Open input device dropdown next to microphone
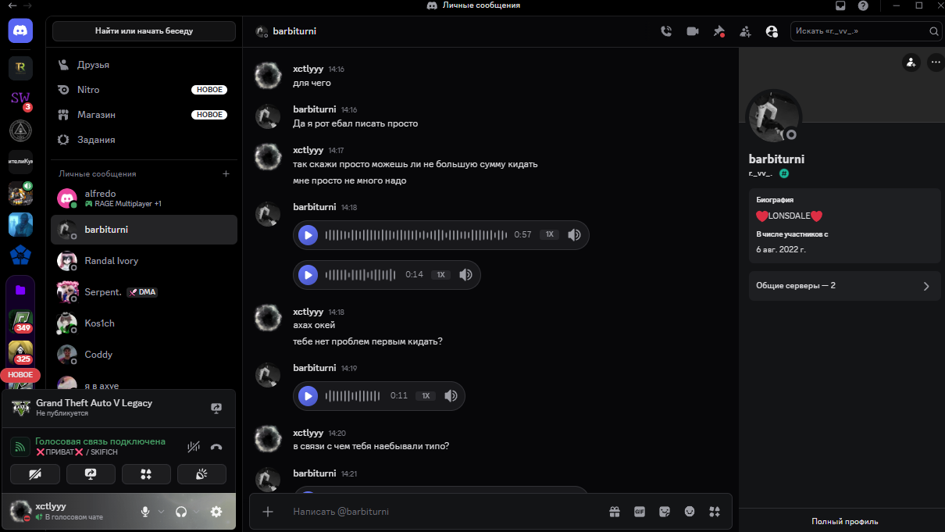 [161, 512]
